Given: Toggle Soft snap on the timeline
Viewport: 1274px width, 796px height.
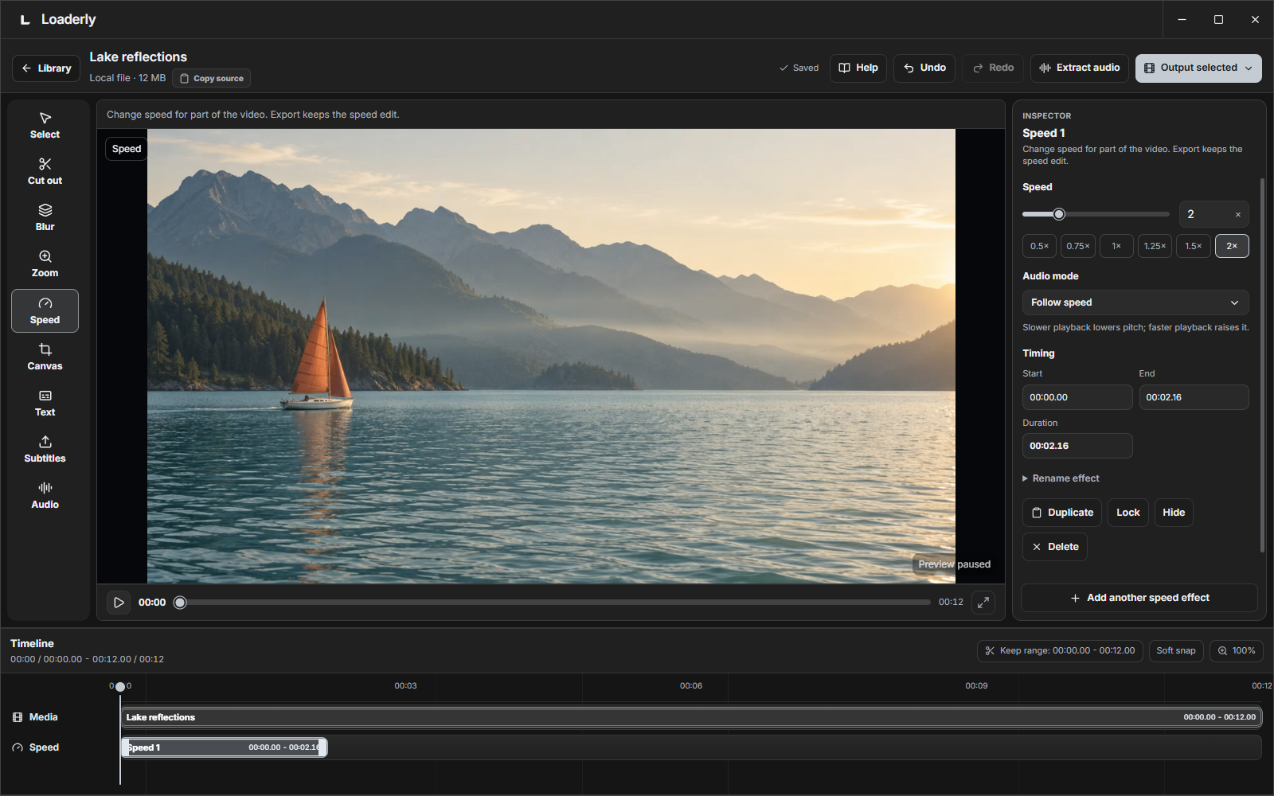Looking at the screenshot, I should point(1175,651).
